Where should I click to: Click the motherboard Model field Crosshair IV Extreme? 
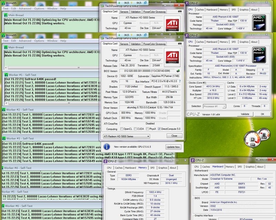click(x=230, y=179)
